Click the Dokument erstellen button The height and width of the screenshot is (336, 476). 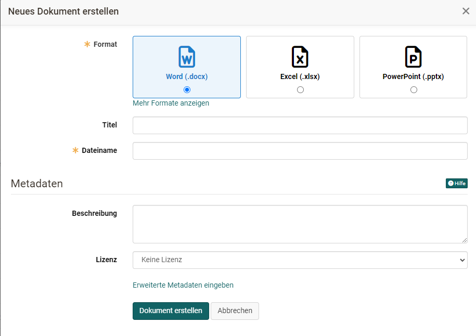pos(171,311)
